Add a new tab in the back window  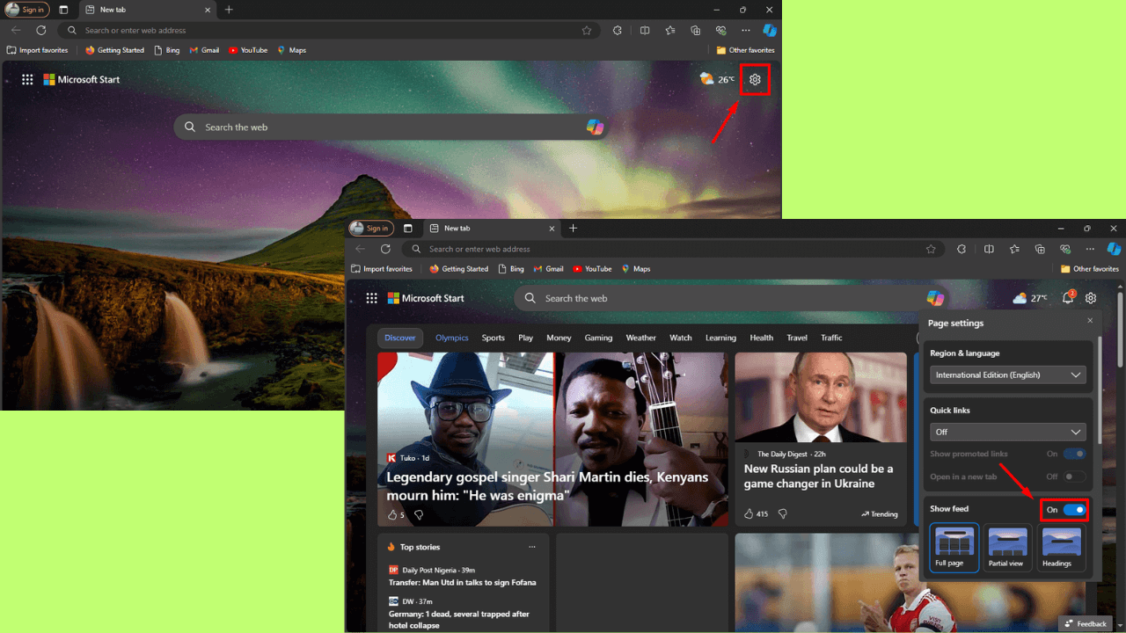(229, 10)
